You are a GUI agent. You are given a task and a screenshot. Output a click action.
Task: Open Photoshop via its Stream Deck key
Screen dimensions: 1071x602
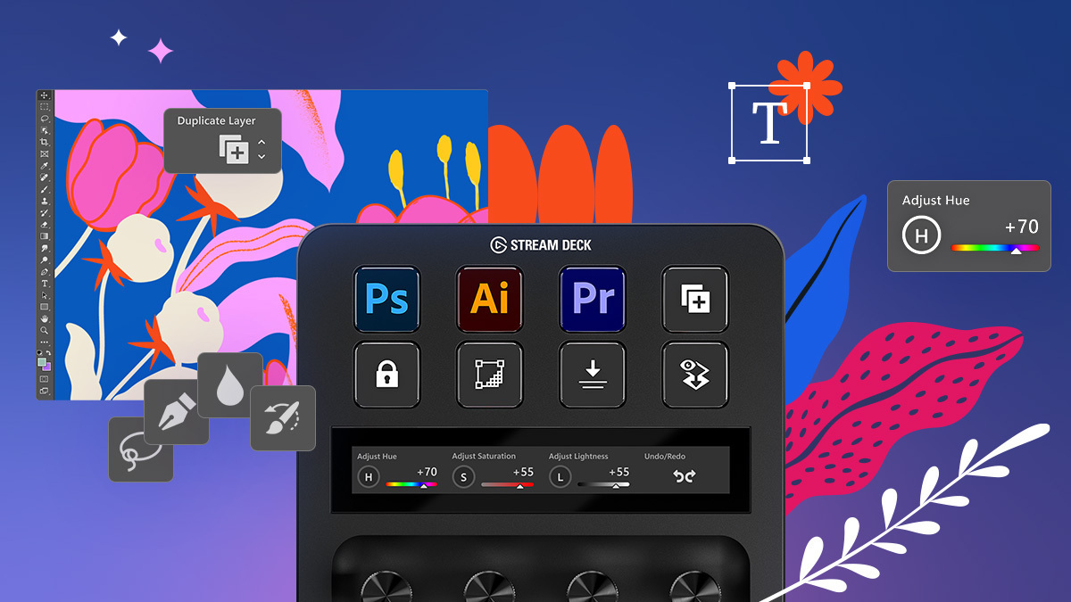click(x=387, y=300)
